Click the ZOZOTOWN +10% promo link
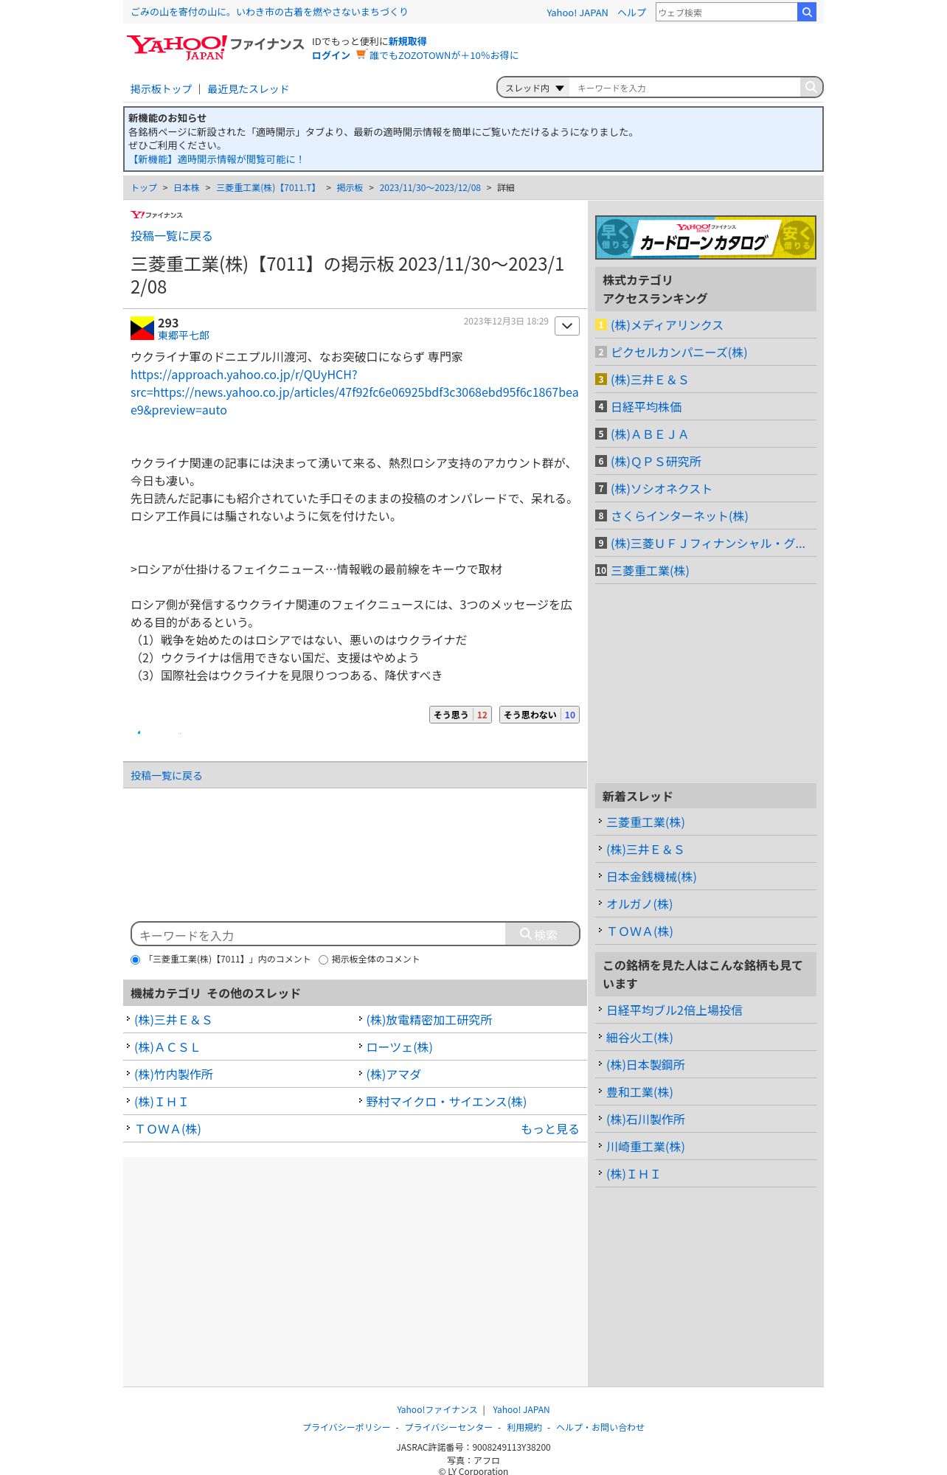This screenshot has width=947, height=1475. tap(444, 55)
